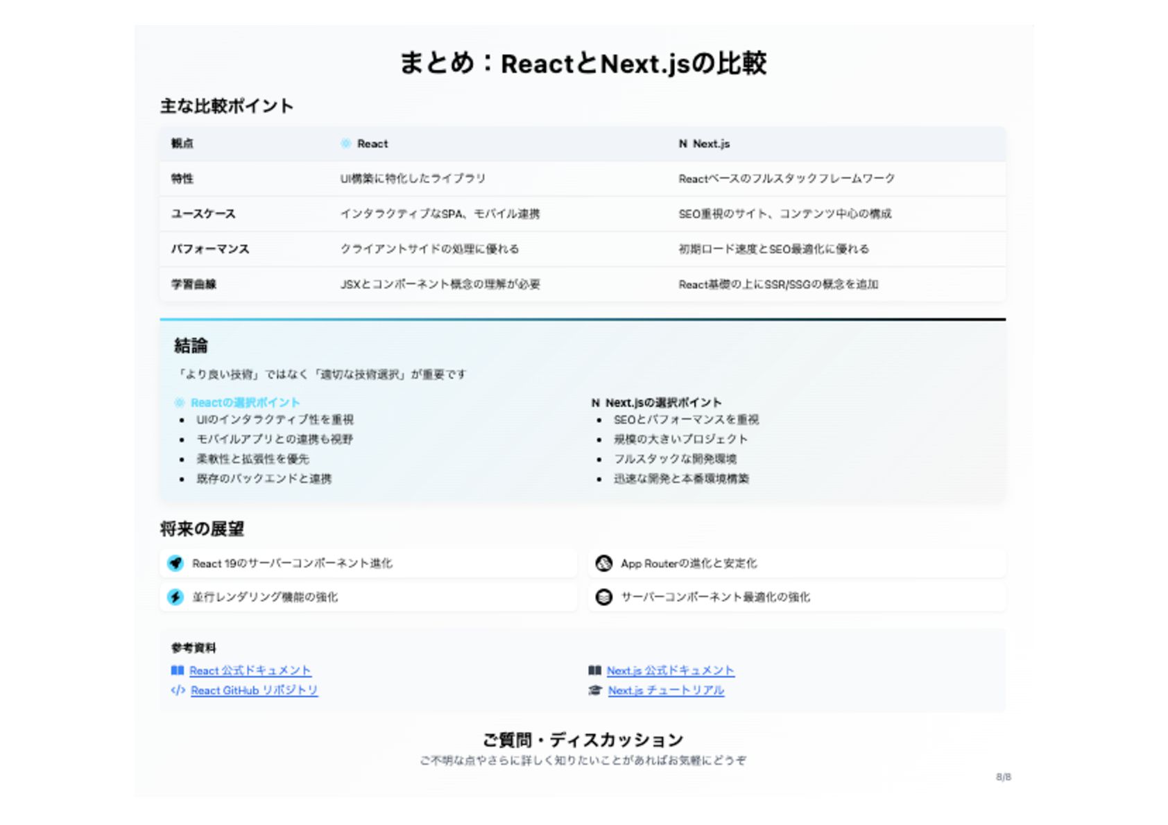Click the React column header label
1168x825 pixels.
click(x=372, y=144)
